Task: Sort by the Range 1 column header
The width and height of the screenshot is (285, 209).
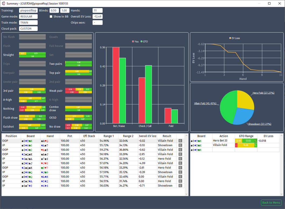Action: pos(109,136)
